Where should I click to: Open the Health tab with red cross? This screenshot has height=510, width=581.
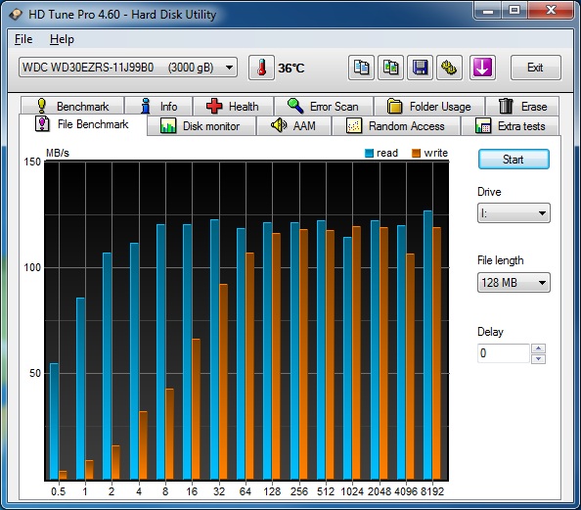(x=233, y=106)
